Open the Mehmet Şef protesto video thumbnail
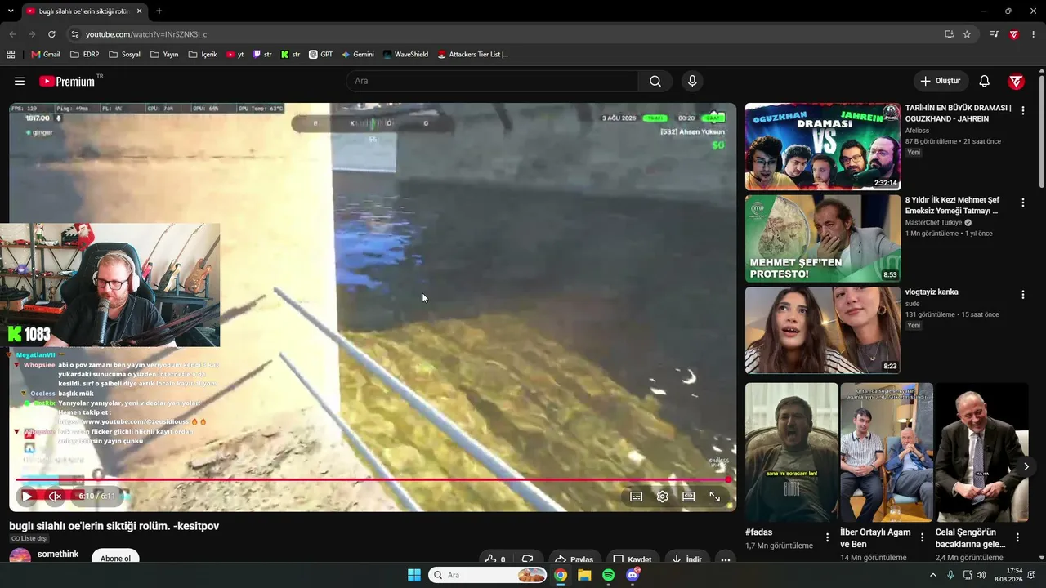 click(823, 238)
